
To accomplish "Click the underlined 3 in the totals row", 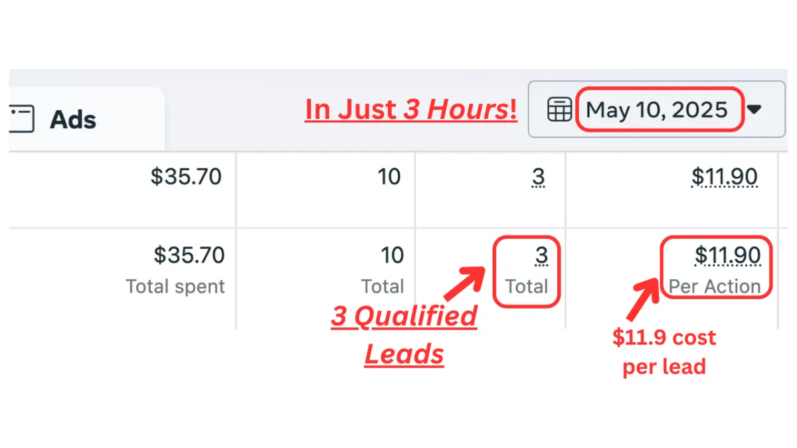I will point(542,256).
